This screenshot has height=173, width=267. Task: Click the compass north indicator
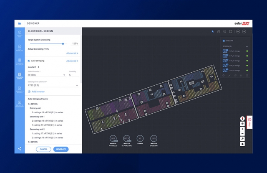click(242, 119)
